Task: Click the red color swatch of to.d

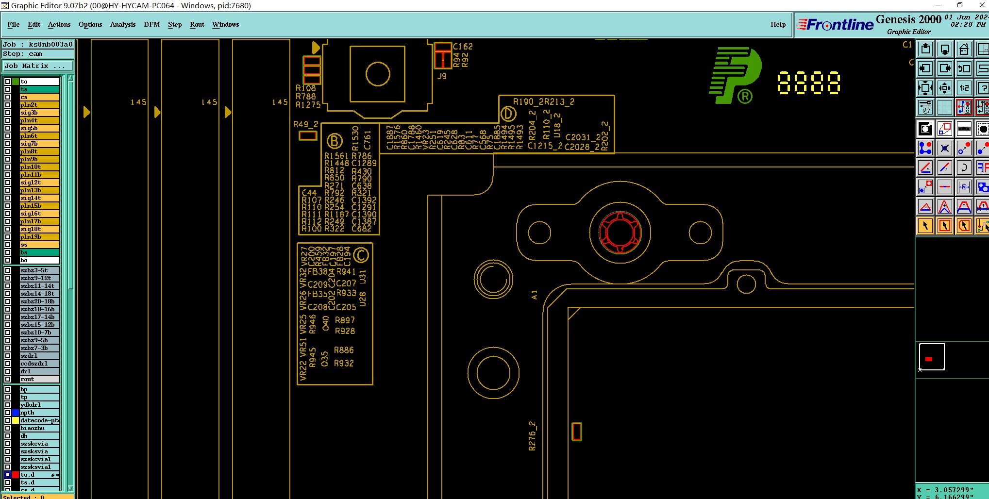Action: (16, 475)
